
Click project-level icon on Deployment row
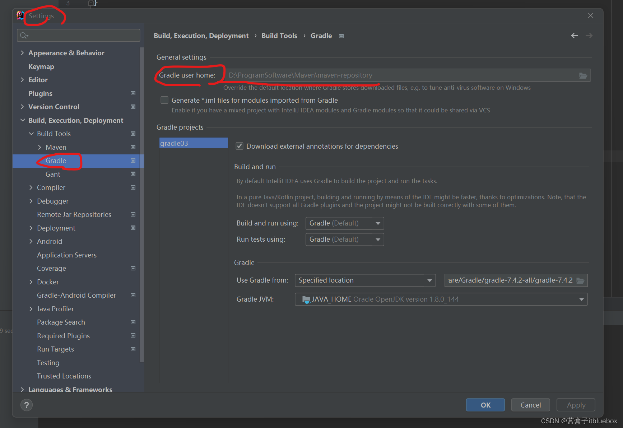(x=133, y=228)
